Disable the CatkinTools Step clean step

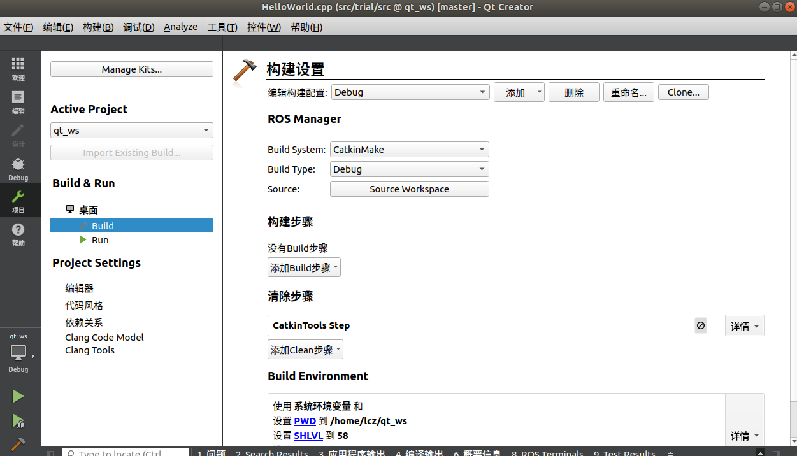tap(700, 325)
